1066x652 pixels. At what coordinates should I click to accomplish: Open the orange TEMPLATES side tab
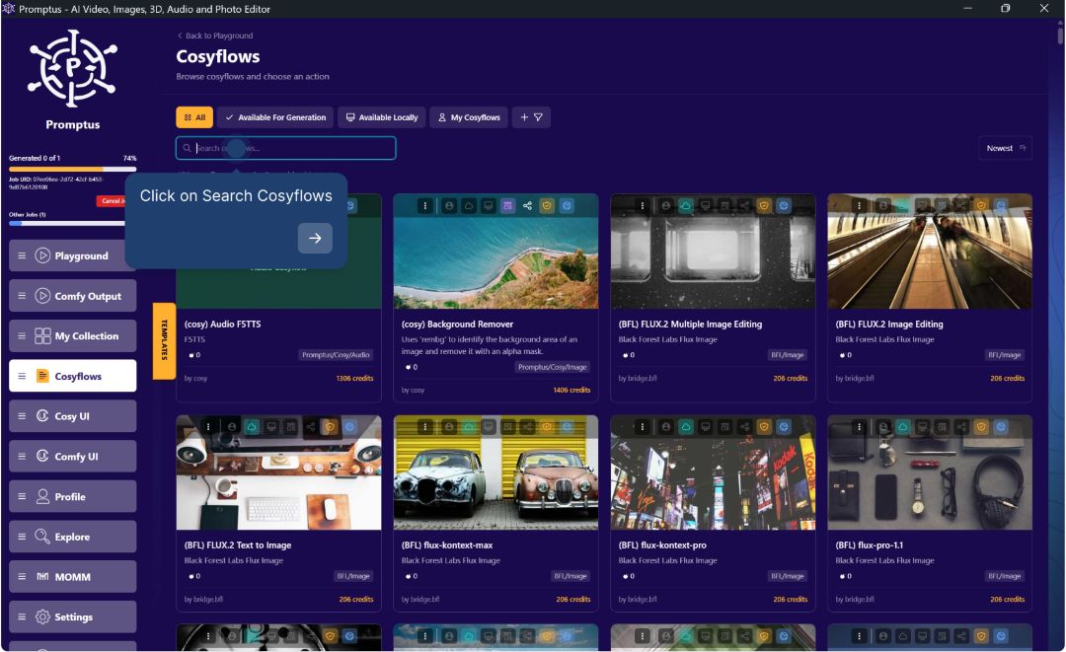click(164, 340)
